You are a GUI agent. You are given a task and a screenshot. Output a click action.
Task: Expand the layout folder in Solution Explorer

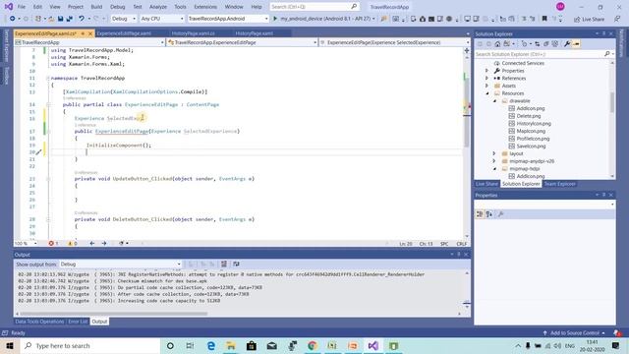point(494,153)
